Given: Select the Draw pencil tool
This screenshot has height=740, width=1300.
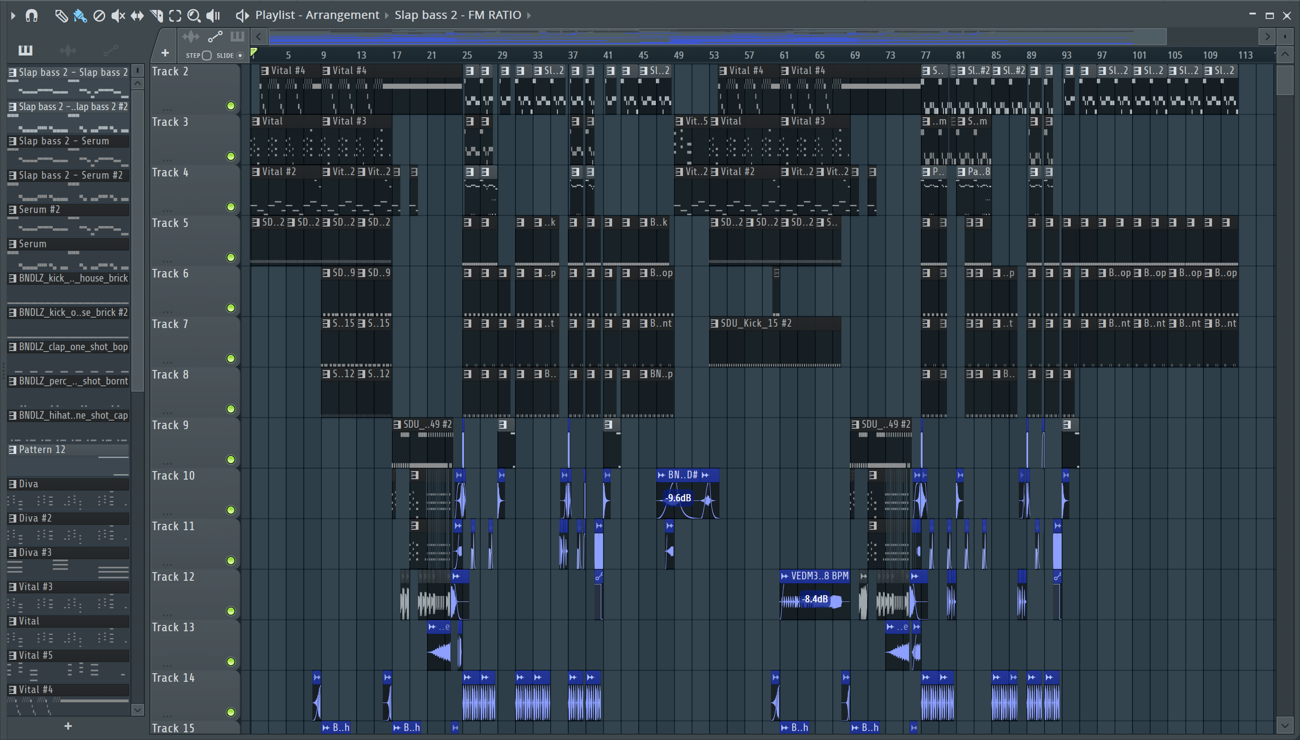Looking at the screenshot, I should coord(61,16).
